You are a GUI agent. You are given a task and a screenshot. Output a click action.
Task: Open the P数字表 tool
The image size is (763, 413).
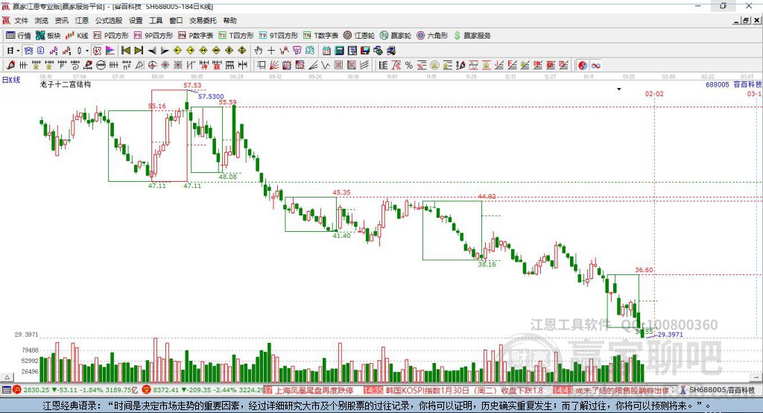click(x=196, y=36)
